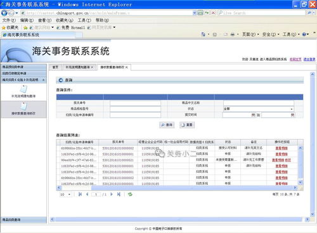This screenshot has width=317, height=233.
Task: Close the 补充说明通知查询 tab
Action: (92, 67)
